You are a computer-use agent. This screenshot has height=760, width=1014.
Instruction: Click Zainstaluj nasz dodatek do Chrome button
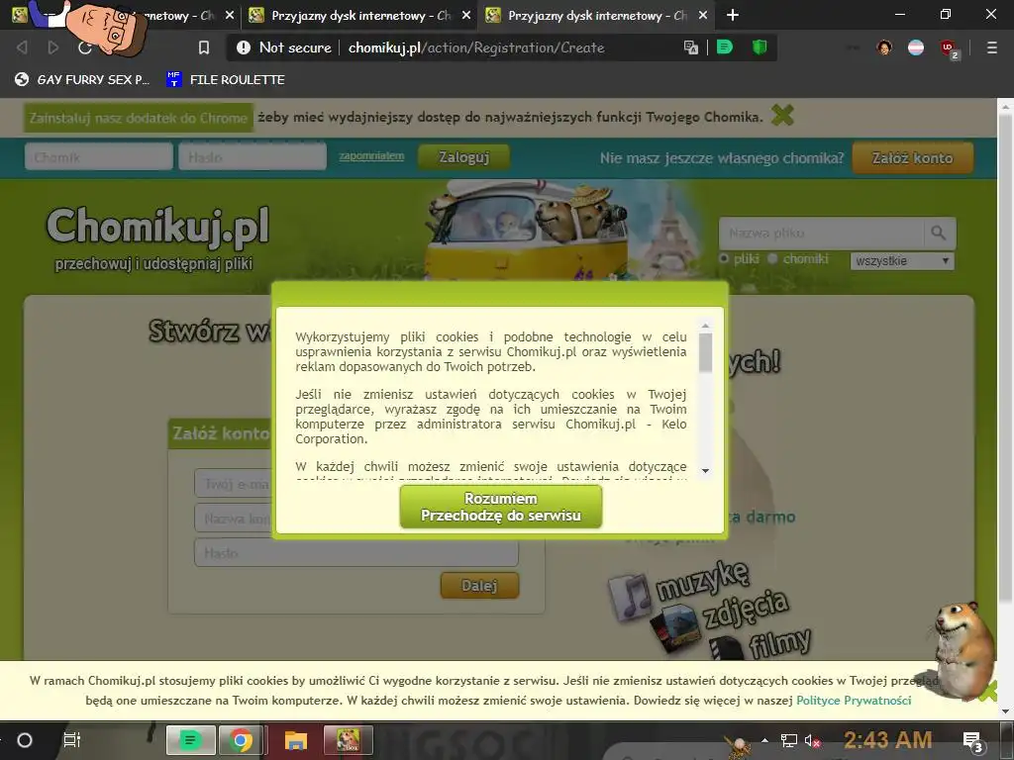(139, 118)
